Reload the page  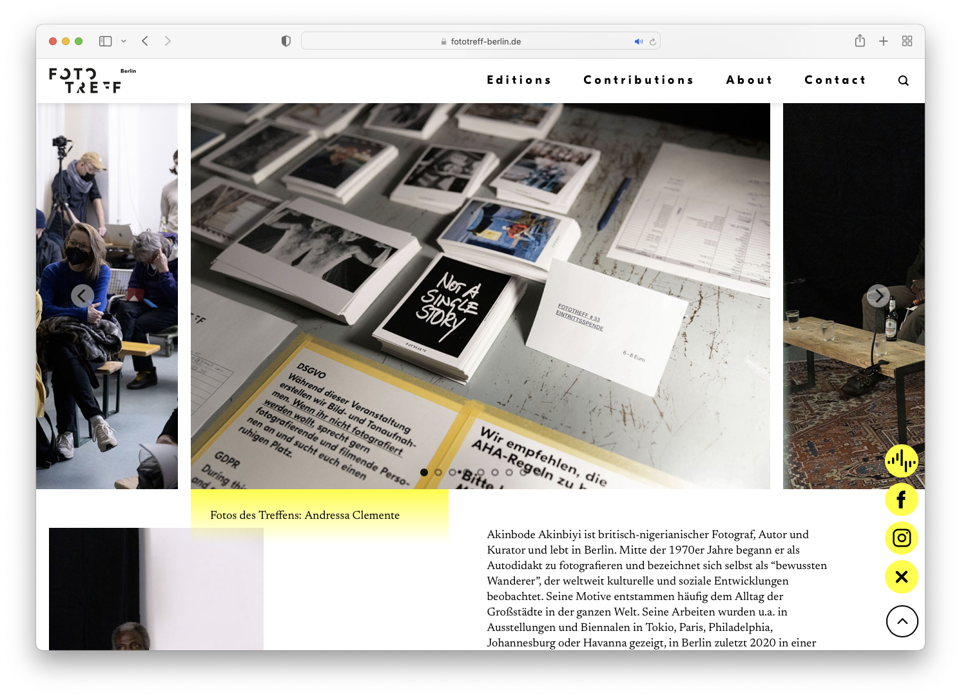[653, 41]
